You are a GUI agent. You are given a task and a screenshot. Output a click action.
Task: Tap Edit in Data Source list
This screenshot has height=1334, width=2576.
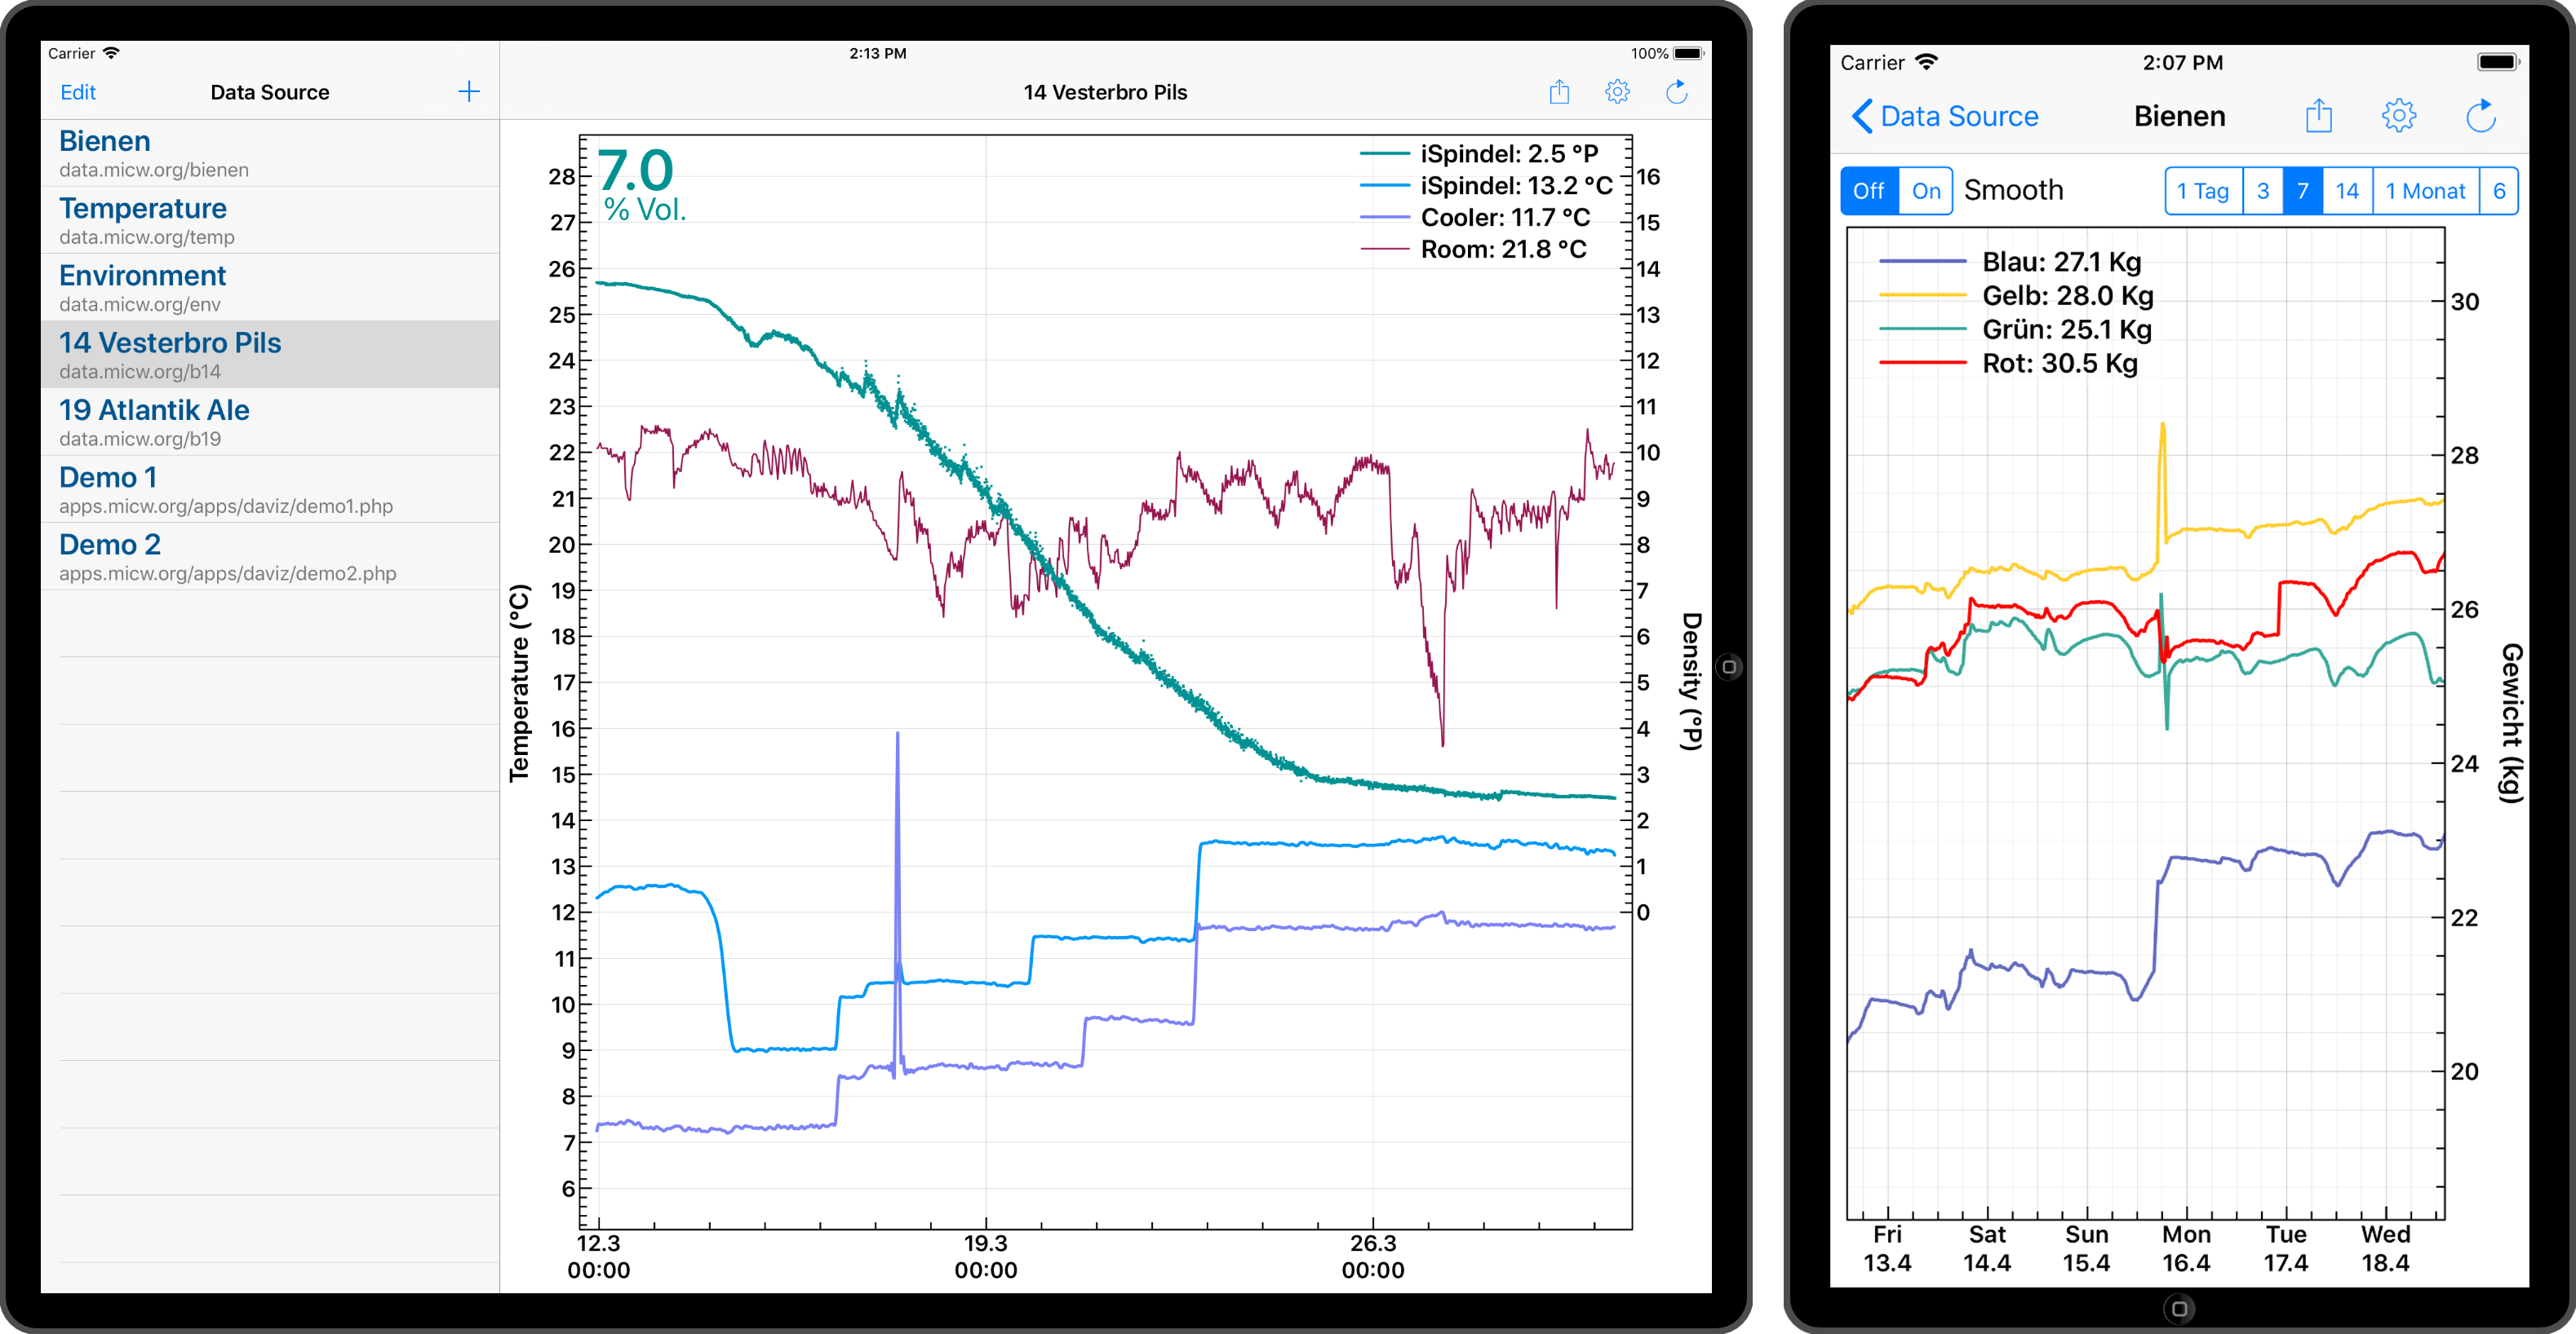pyautogui.click(x=78, y=92)
